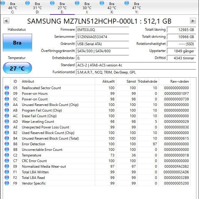This screenshot has width=199, height=199.
Task: Click status orb for Reallocated Sector Count
Action: [x=7, y=88]
